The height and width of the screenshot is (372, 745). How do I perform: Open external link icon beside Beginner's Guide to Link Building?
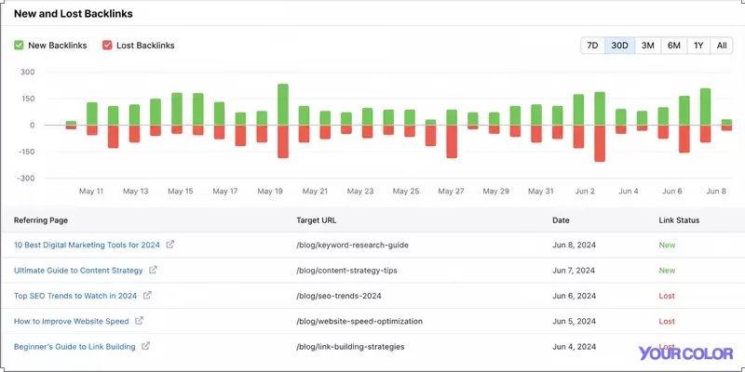(x=146, y=346)
